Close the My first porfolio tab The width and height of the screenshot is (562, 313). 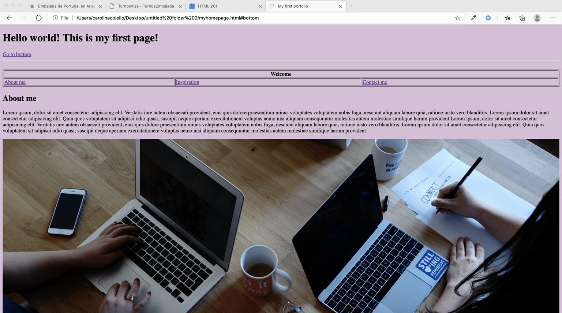[x=340, y=6]
